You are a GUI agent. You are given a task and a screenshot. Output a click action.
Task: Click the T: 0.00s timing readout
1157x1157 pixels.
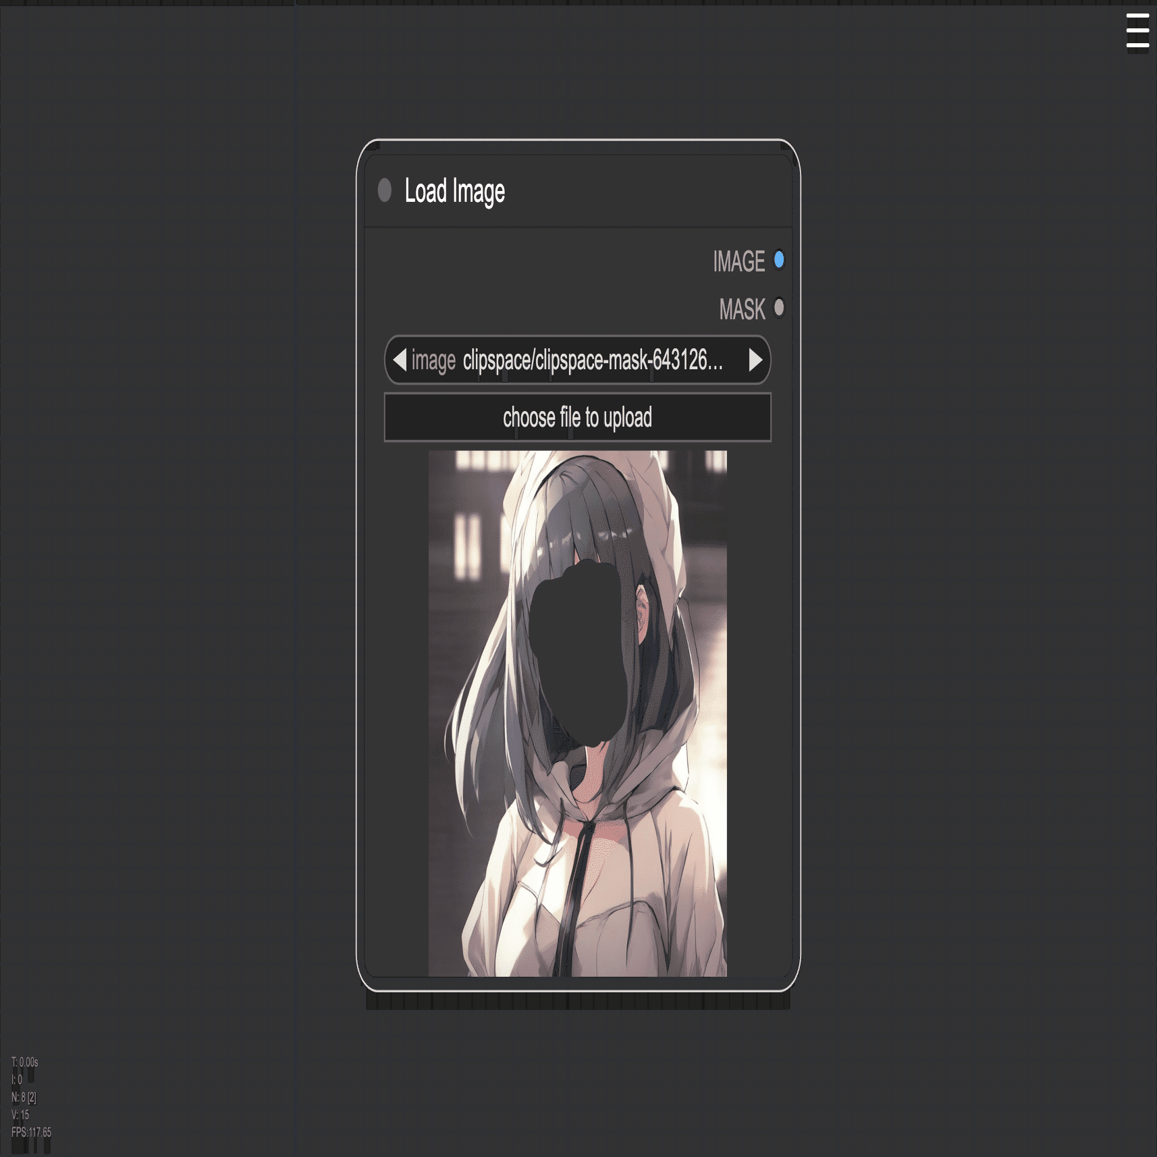point(25,1062)
